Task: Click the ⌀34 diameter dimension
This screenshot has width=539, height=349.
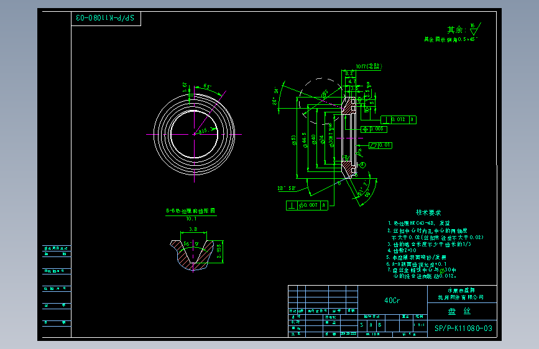Action: point(322,140)
